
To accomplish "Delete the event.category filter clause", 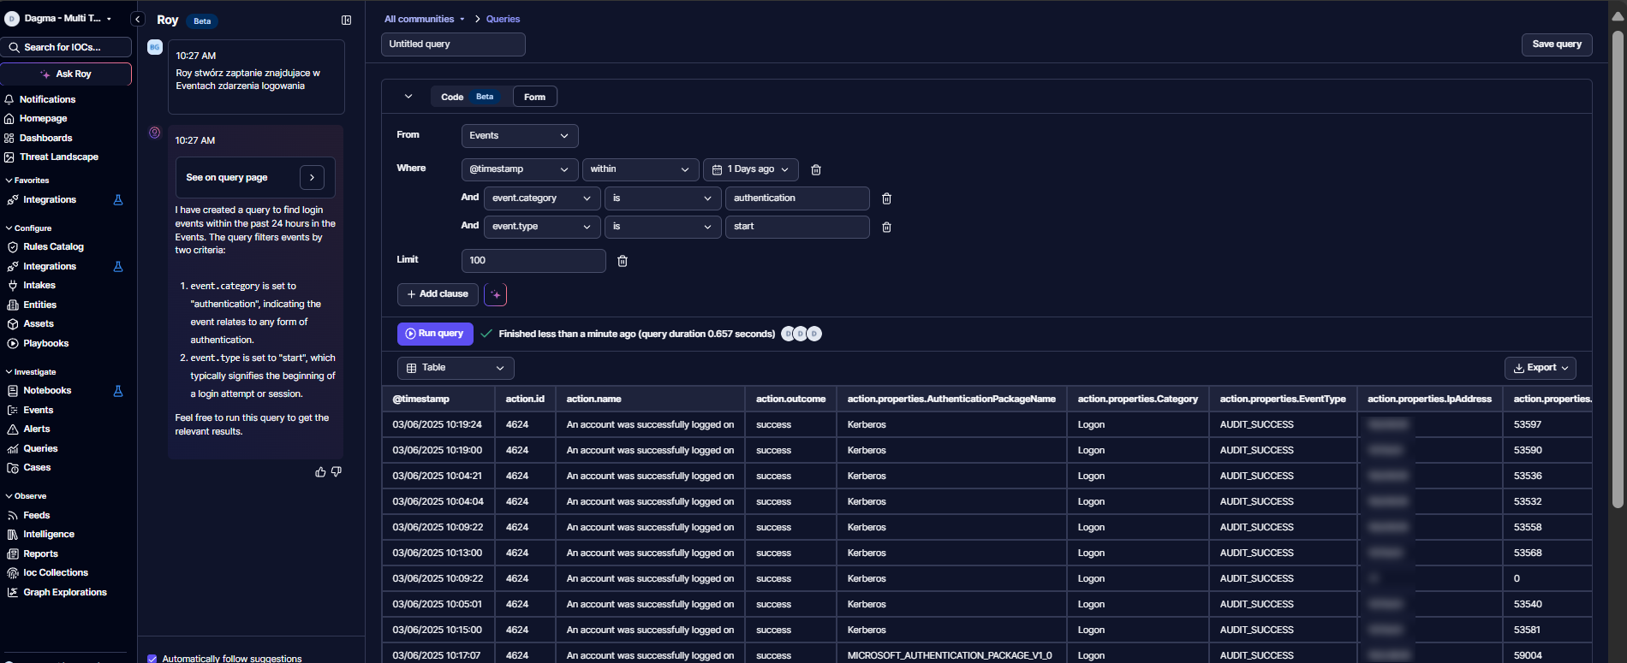I will pyautogui.click(x=886, y=198).
